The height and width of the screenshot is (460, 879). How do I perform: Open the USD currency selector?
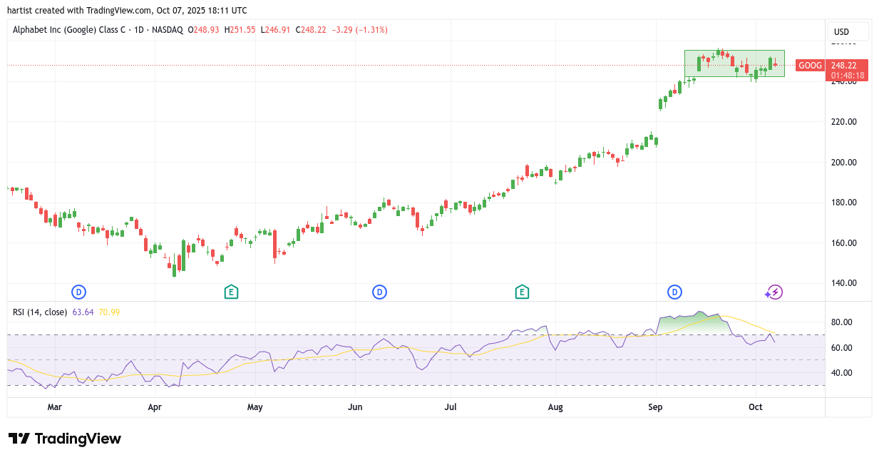coord(848,31)
